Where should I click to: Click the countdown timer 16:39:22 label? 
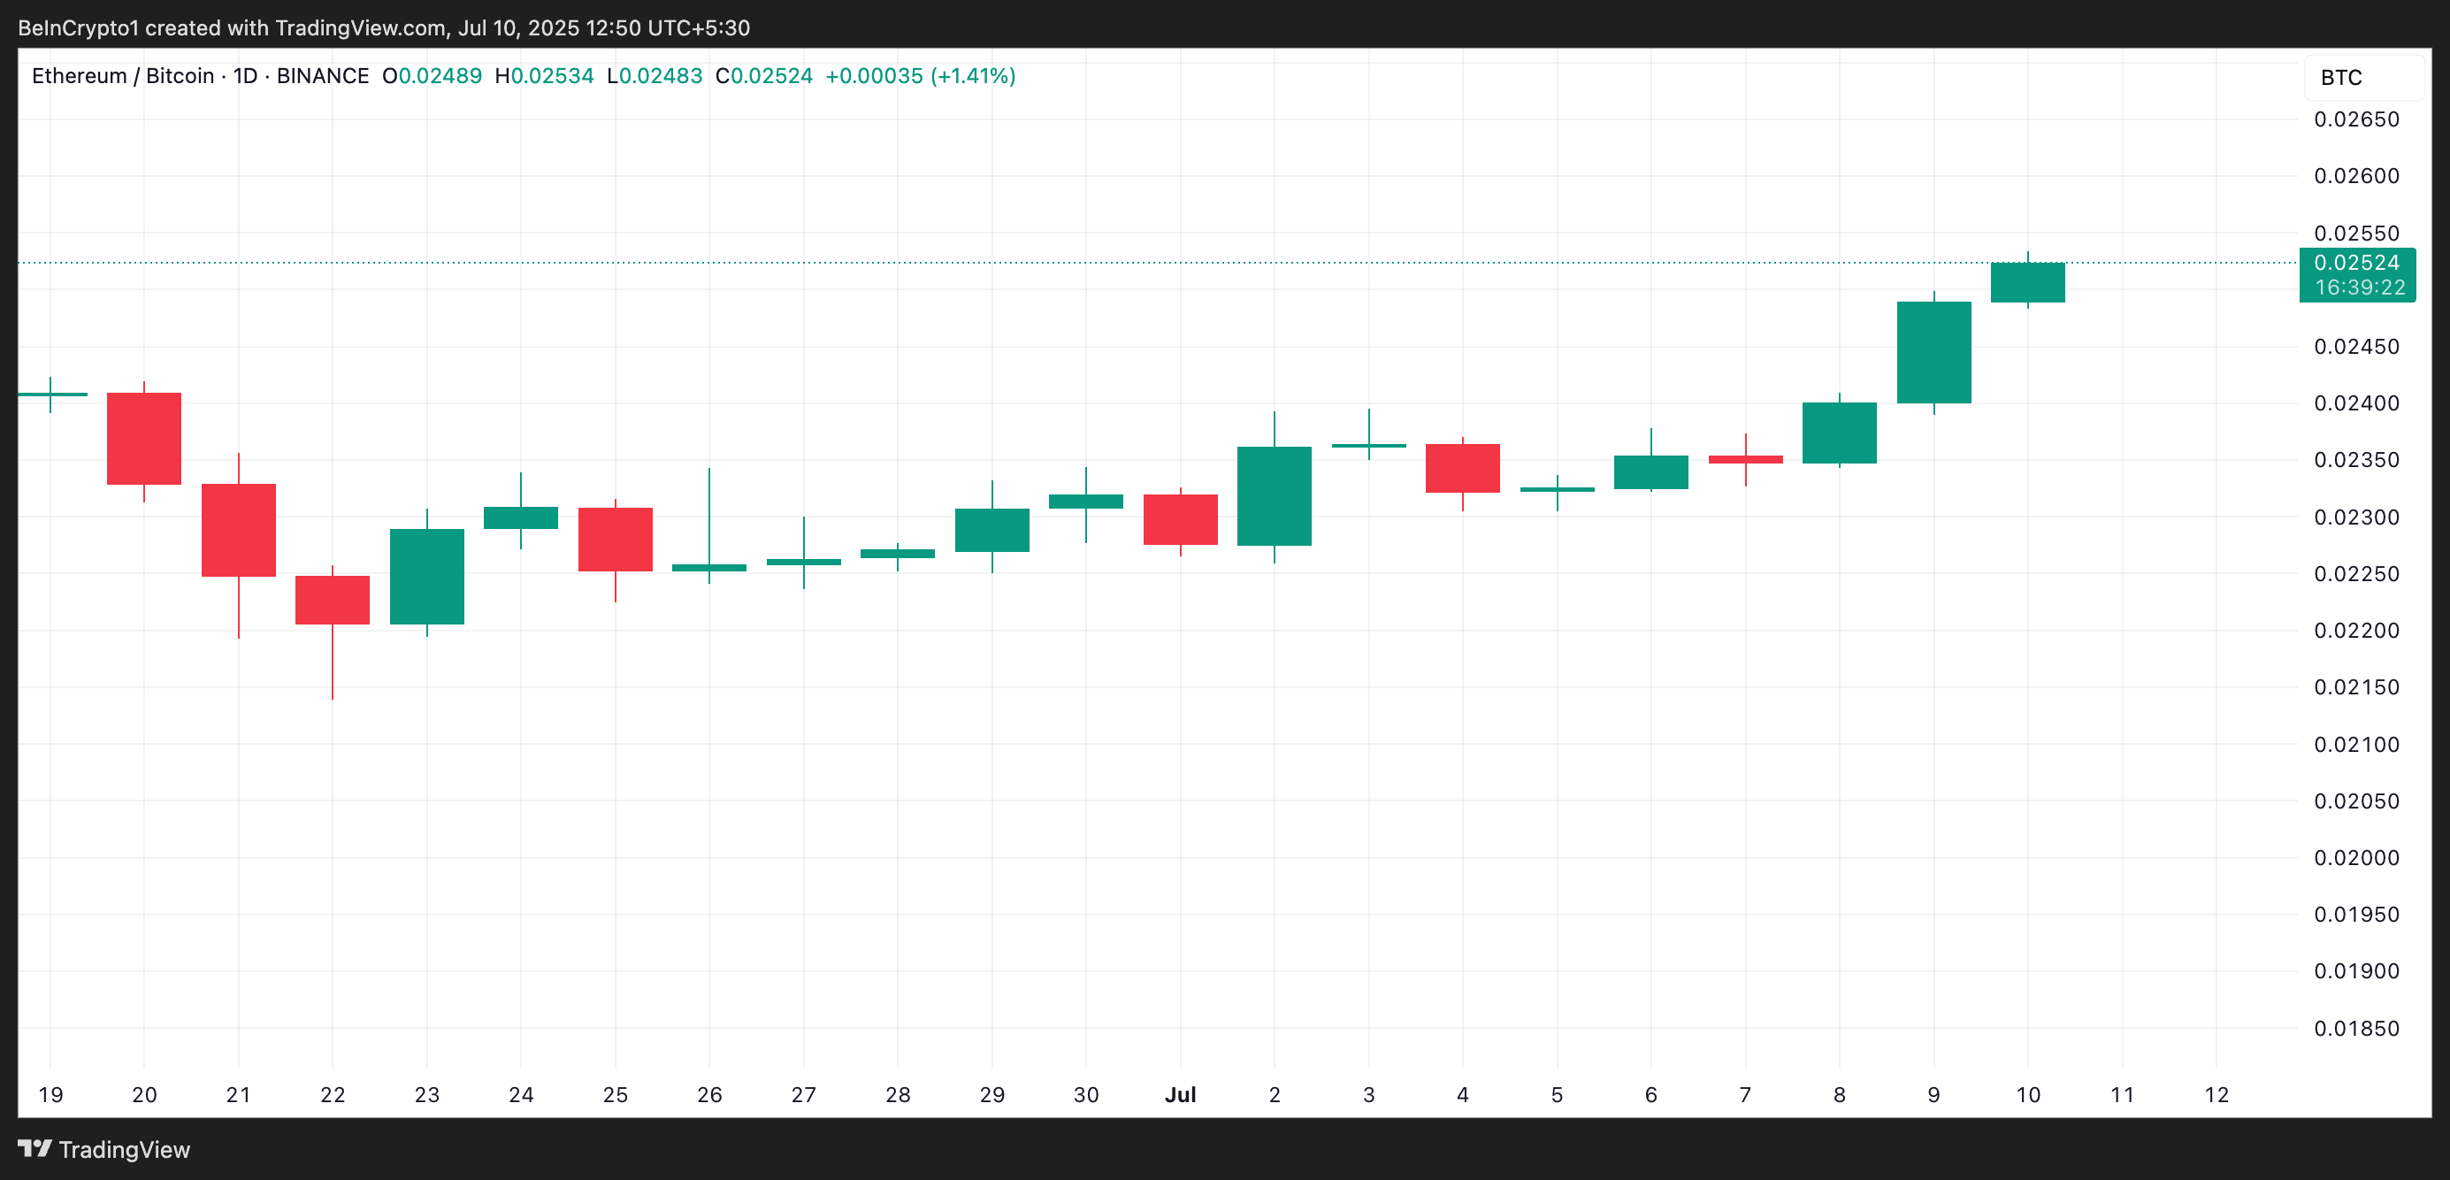pyautogui.click(x=2359, y=287)
